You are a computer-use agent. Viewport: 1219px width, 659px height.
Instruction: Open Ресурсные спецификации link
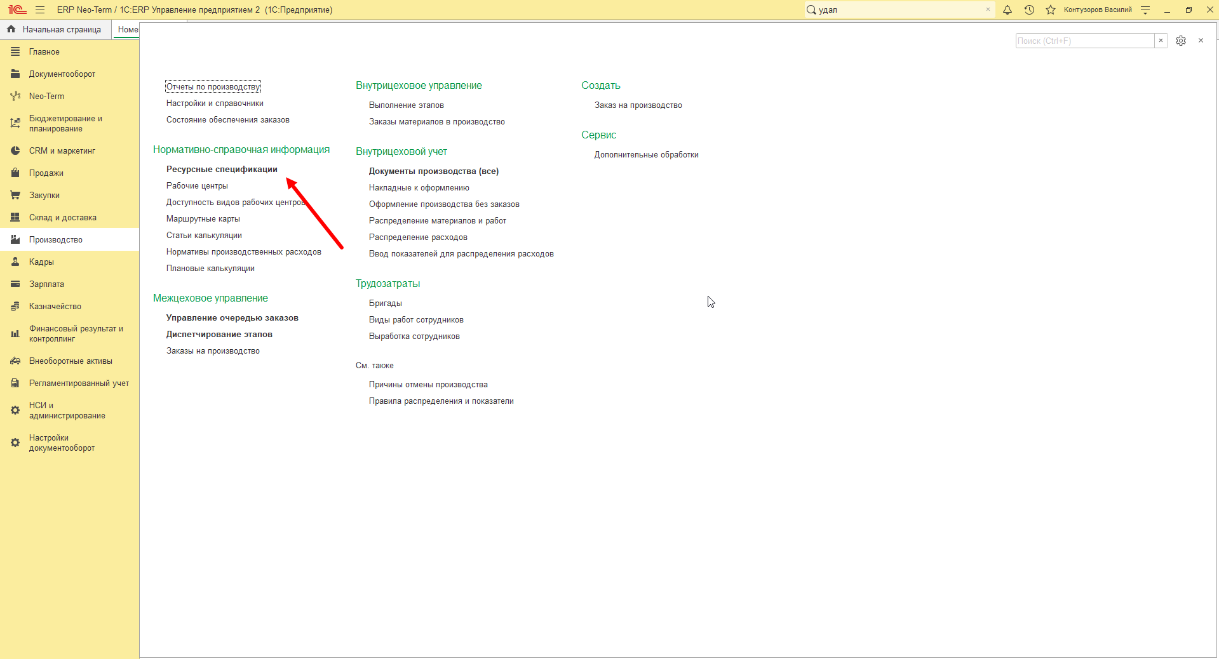coord(222,170)
